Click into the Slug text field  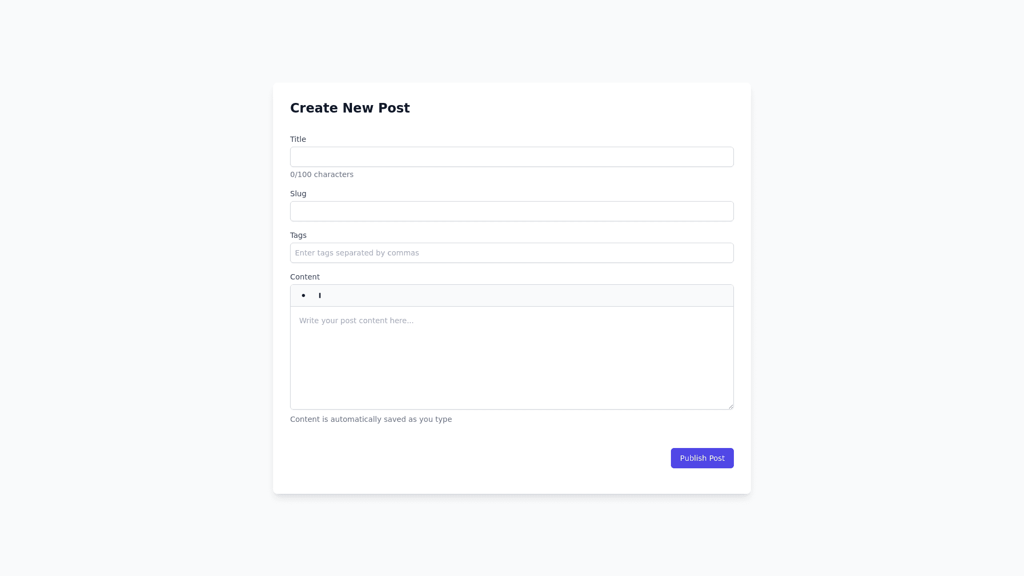511,211
